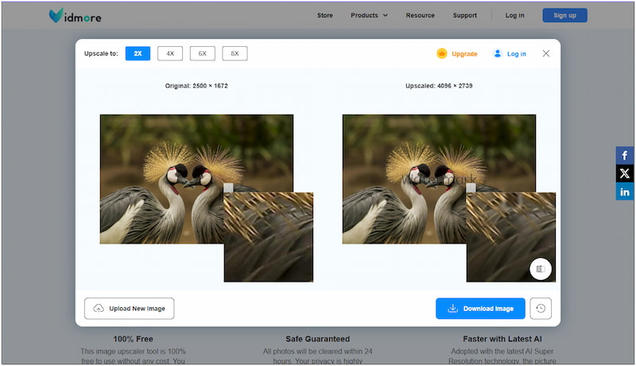Close the upscaler dialog with X
This screenshot has height=366, width=636.
coord(546,53)
